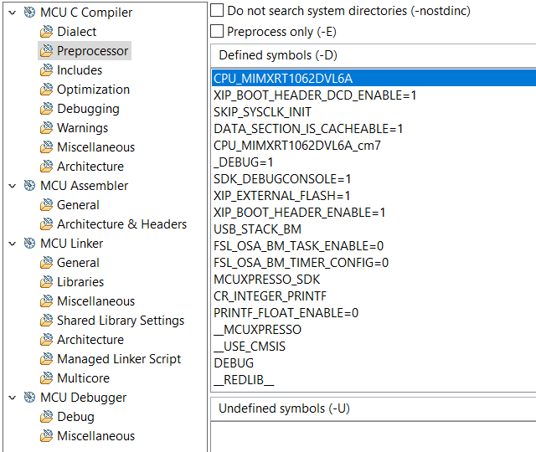Viewport: 536px width, 452px height.
Task: Click the MCU Linker gear icon
Action: click(29, 244)
